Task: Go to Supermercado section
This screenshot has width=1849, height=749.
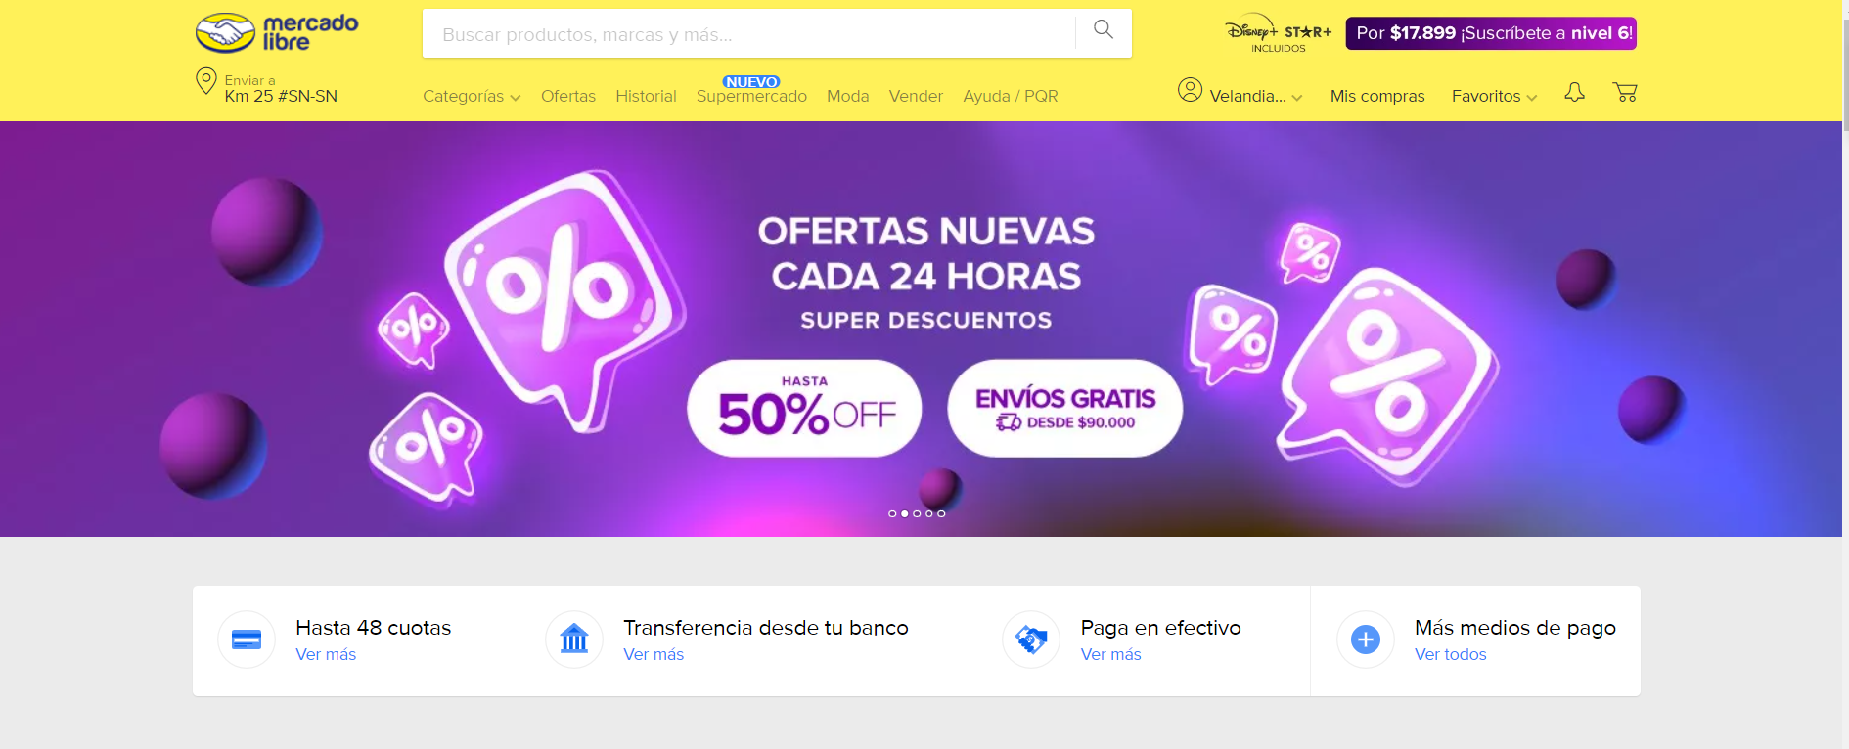Action: tap(751, 96)
